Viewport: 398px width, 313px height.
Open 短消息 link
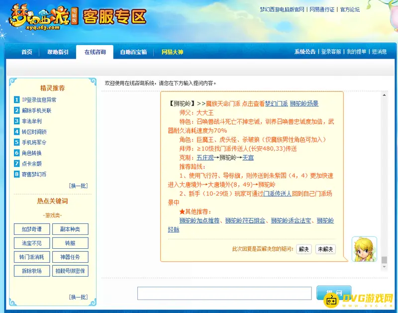point(379,52)
